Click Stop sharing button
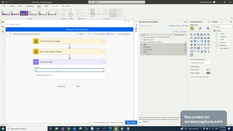Image resolution: width=233 pixels, height=131 pixels. tap(131, 123)
